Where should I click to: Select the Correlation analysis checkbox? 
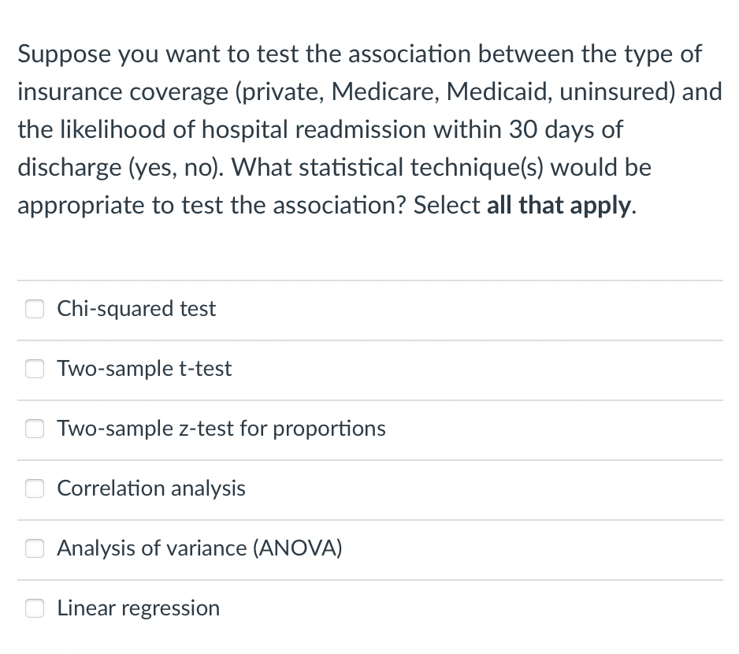pyautogui.click(x=35, y=489)
